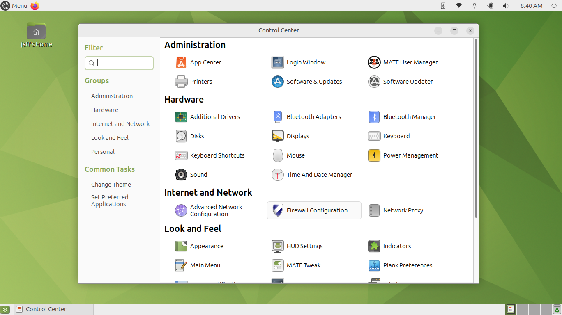Jump to Look and Feel group
The image size is (562, 315).
click(110, 138)
